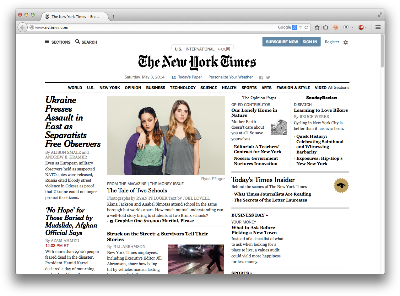Open Fashion & Style section
Viewport: 400px width, 296px height.
tap(293, 88)
